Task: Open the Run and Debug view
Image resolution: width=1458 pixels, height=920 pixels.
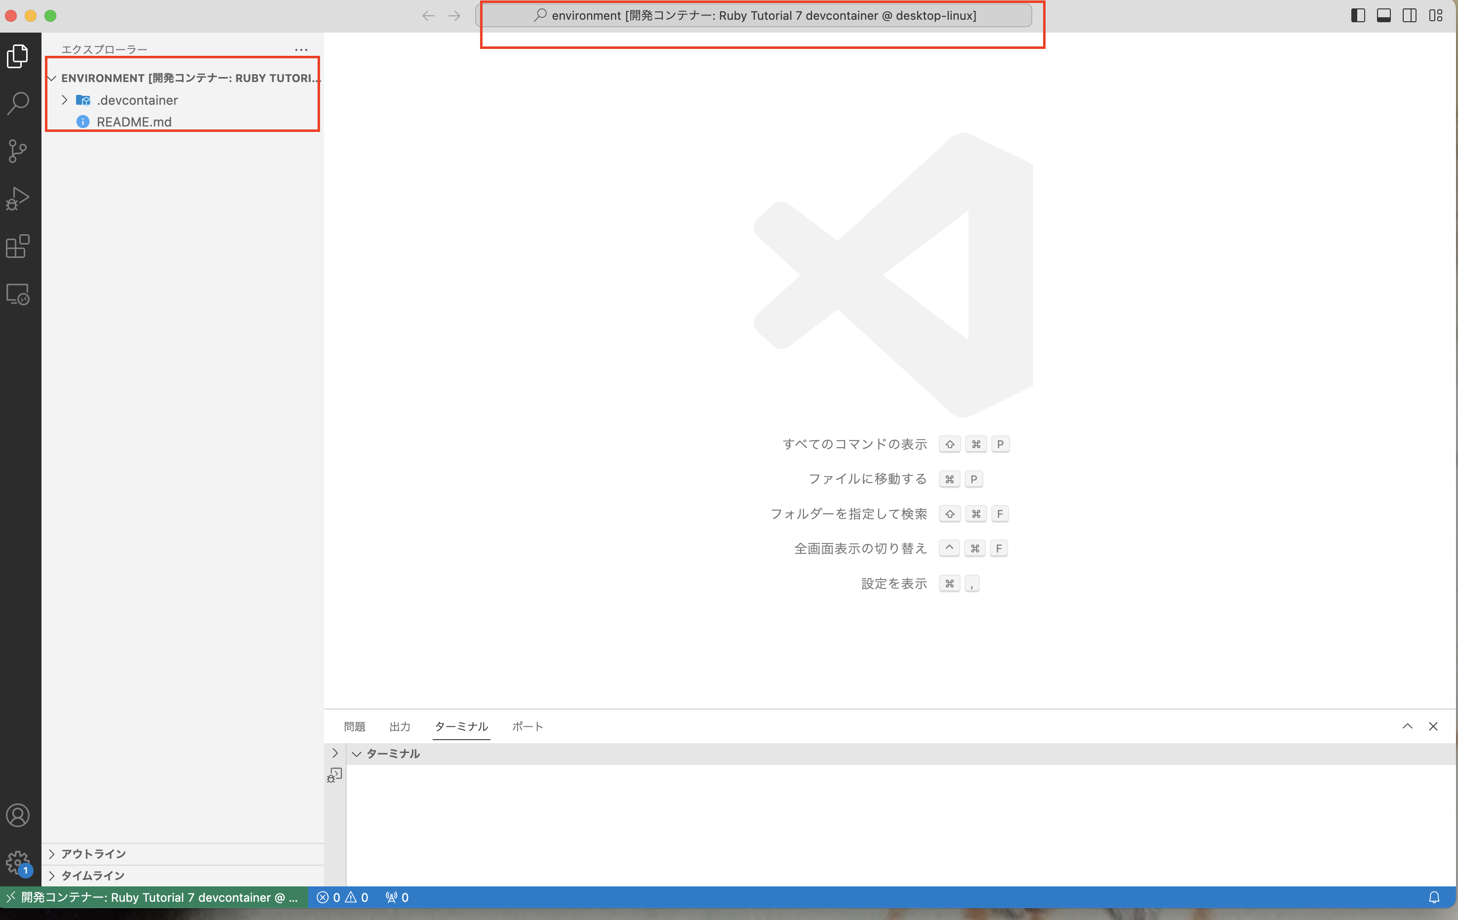Action: click(x=18, y=199)
